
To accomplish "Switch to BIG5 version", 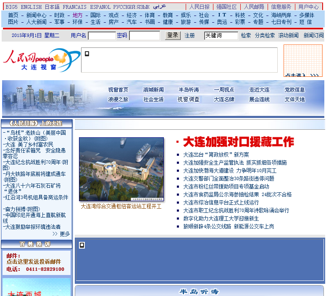I will click(x=11, y=7).
